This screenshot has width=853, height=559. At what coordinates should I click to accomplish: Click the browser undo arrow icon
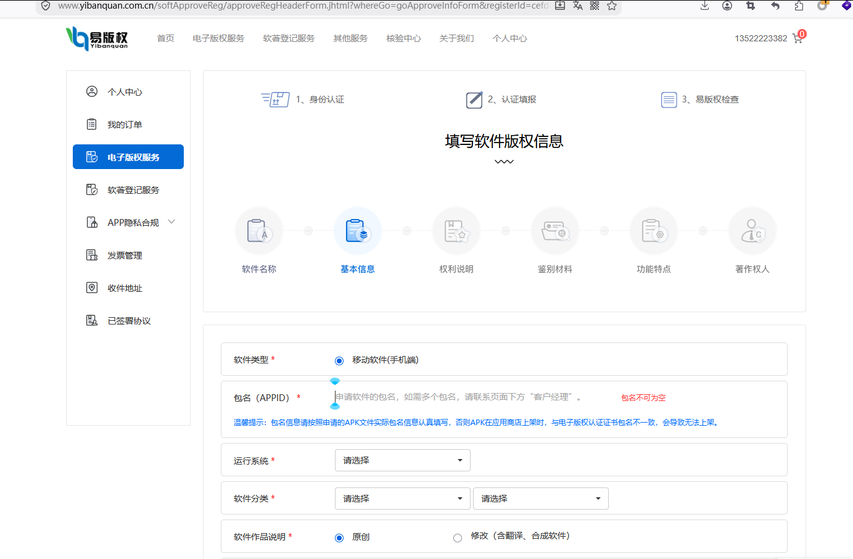[775, 6]
